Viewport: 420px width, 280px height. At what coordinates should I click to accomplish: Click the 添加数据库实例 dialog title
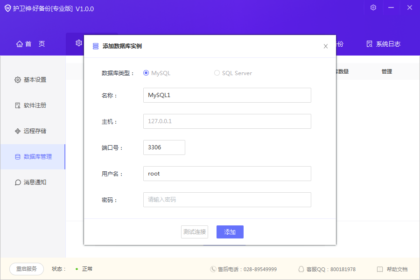click(122, 46)
